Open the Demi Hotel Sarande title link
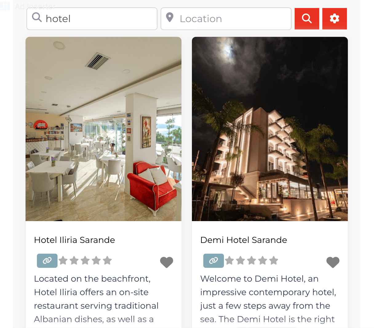 244,240
